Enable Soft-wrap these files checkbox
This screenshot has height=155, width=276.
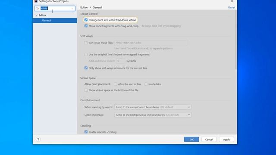tap(86, 43)
